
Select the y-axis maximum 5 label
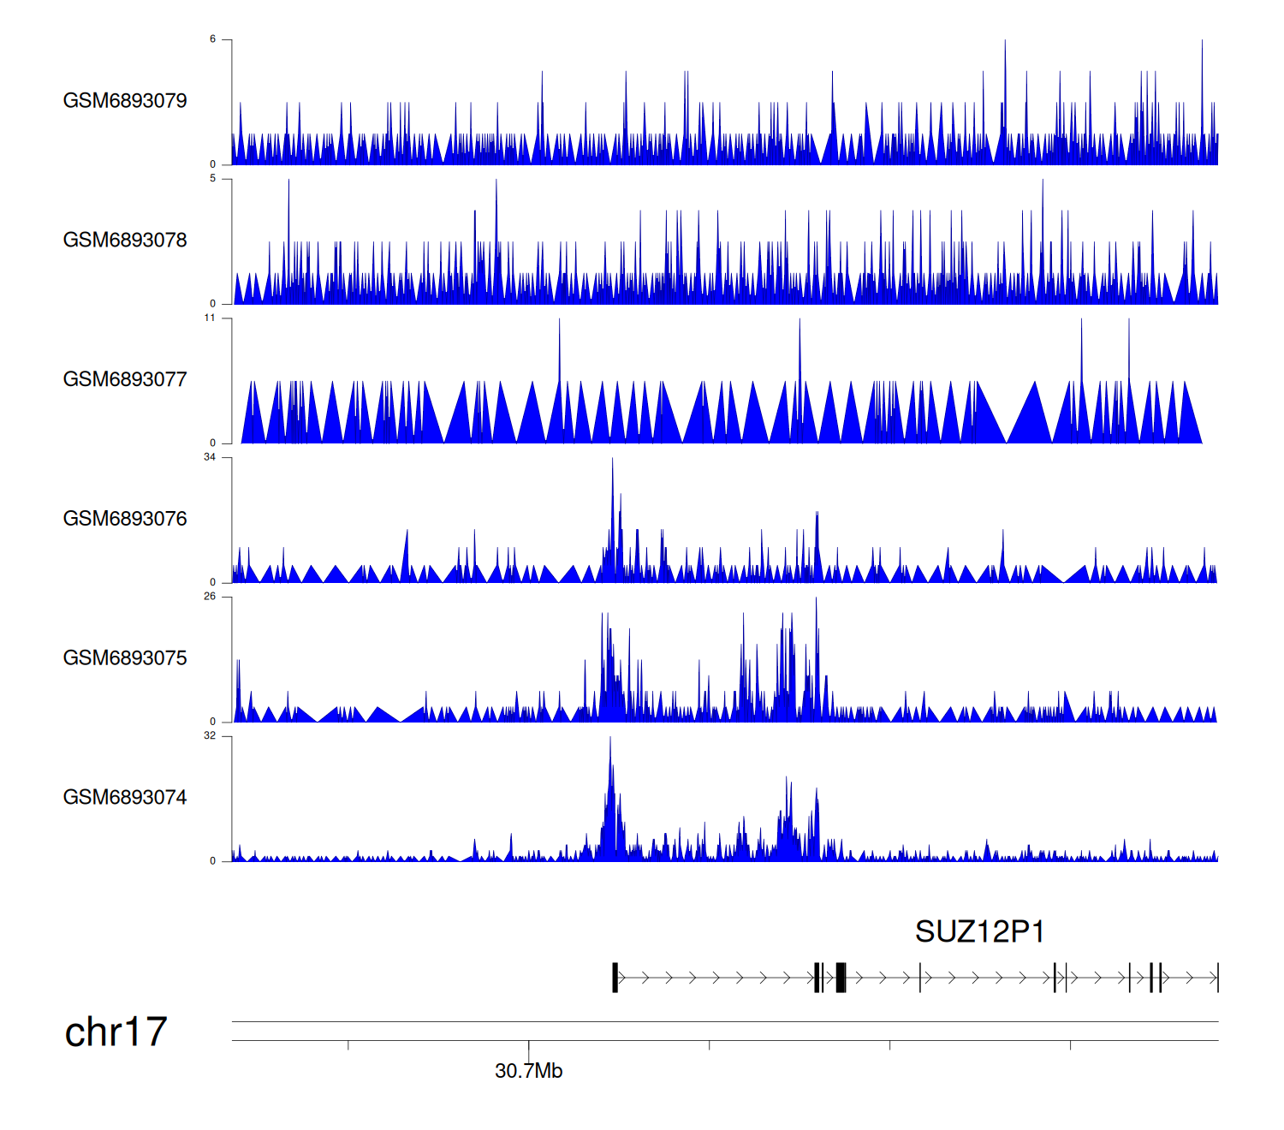[213, 179]
